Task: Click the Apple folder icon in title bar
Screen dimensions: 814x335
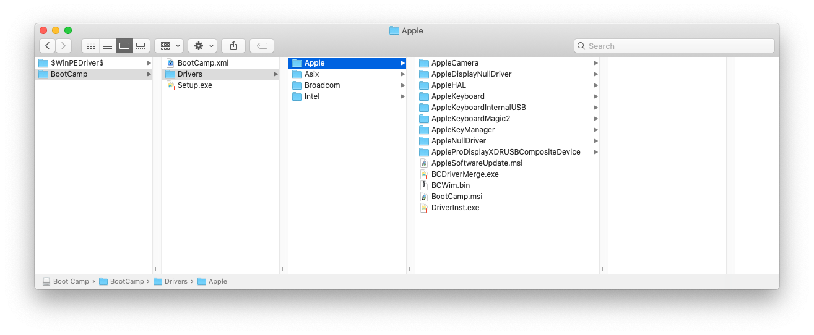Action: 394,30
